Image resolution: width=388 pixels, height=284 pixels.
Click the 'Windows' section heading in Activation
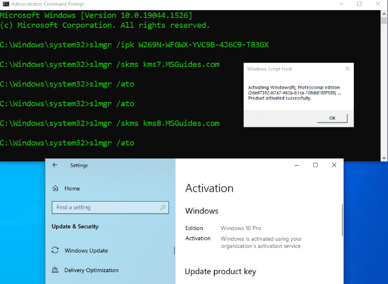[201, 211]
